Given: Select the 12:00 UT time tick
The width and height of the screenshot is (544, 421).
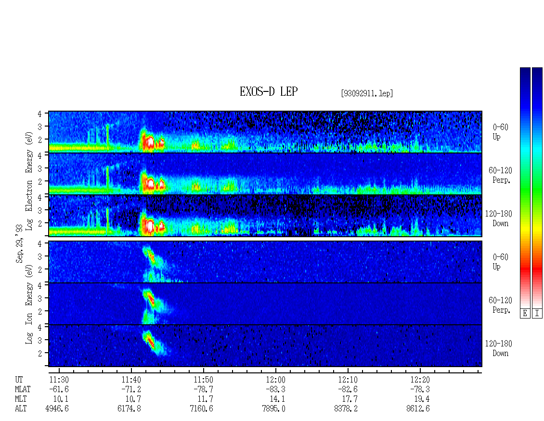Looking at the screenshot, I should coord(275,380).
